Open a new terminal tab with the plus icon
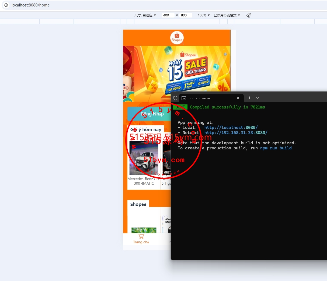The image size is (327, 281). point(249,98)
